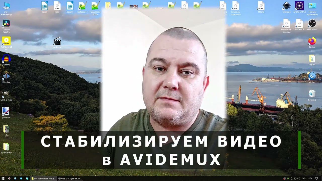Click the OBS Studio desktop shortcut
This screenshot has height=181, width=322.
click(312, 25)
